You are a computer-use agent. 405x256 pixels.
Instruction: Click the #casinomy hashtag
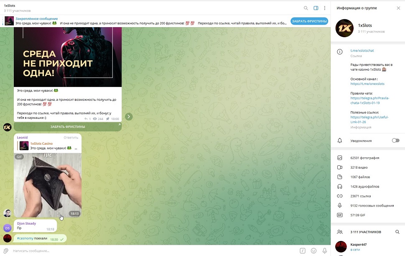pos(25,238)
